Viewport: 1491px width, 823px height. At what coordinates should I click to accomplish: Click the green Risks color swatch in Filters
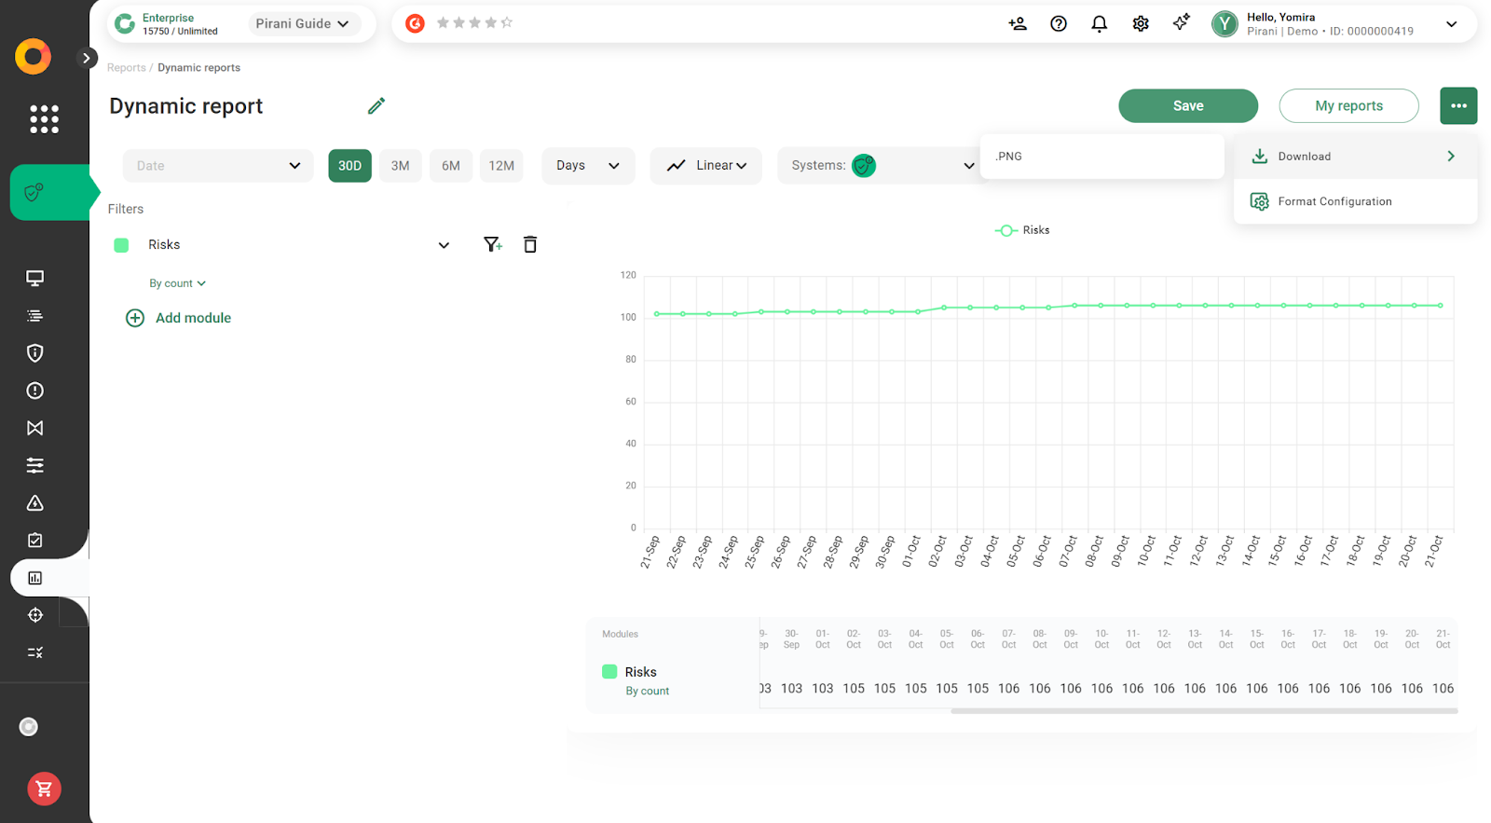pyautogui.click(x=121, y=245)
